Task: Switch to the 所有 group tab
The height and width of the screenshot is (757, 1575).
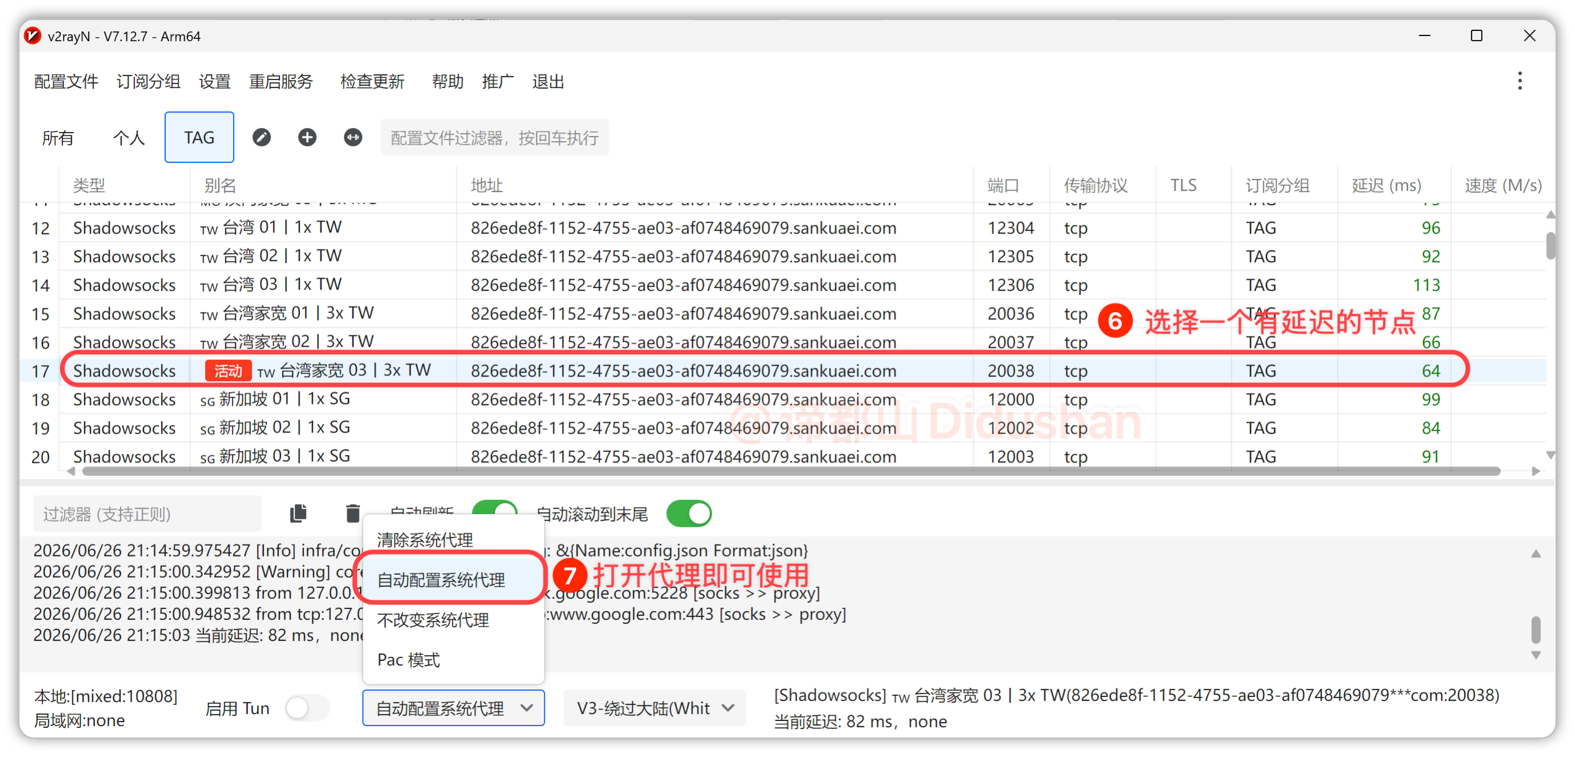Action: tap(58, 138)
